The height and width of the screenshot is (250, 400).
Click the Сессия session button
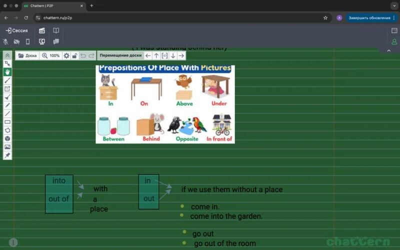16,30
